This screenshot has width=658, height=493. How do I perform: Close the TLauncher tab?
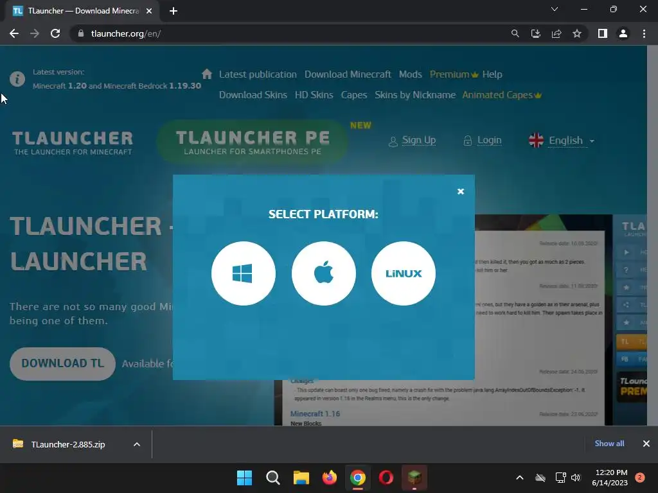pyautogui.click(x=149, y=11)
